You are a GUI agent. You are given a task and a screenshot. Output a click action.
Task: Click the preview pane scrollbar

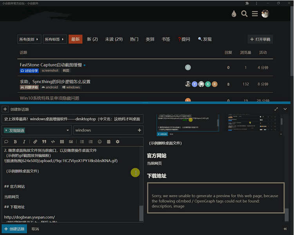pos(287,215)
